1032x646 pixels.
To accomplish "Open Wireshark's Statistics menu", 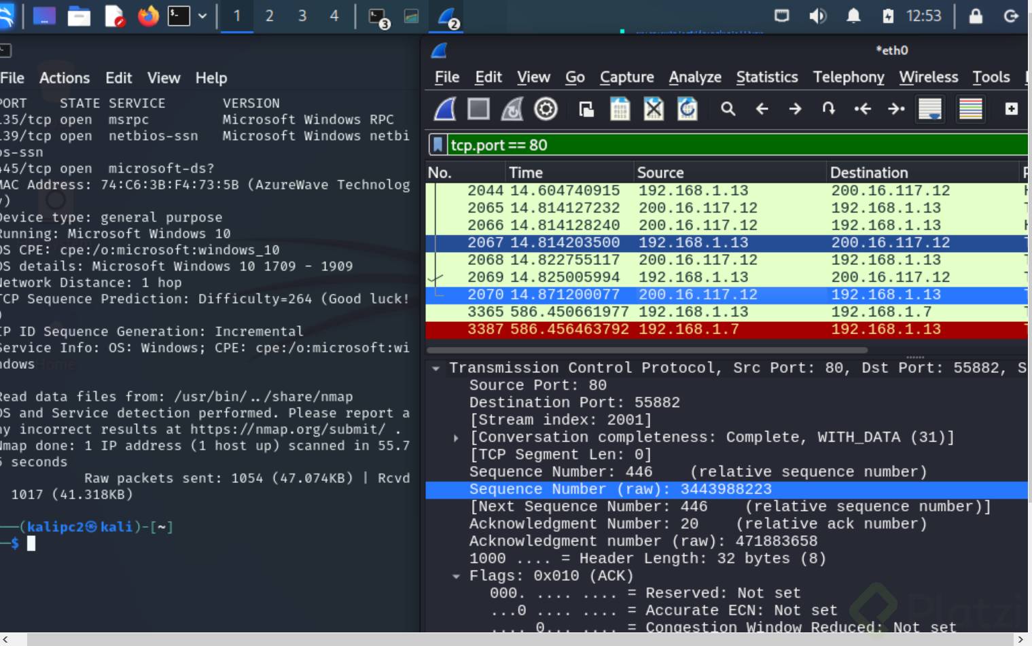I will pyautogui.click(x=767, y=77).
